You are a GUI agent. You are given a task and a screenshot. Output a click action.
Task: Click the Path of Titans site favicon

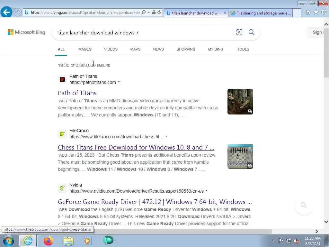62,79
